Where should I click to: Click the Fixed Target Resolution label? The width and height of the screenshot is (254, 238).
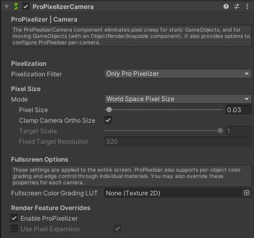pyautogui.click(x=54, y=142)
